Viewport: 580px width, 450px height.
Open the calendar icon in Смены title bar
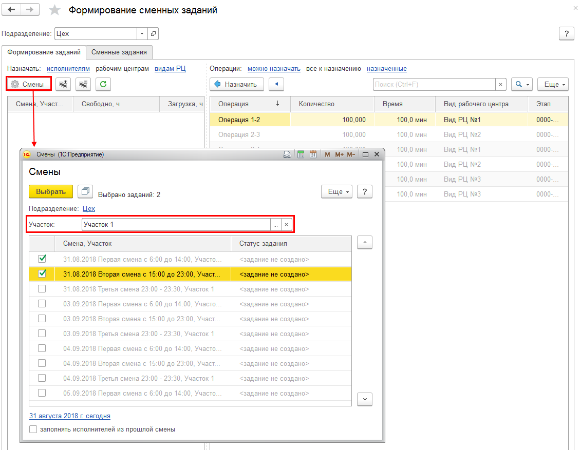313,154
